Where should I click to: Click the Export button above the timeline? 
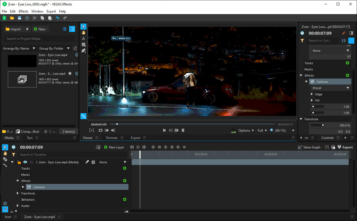[x=348, y=147]
